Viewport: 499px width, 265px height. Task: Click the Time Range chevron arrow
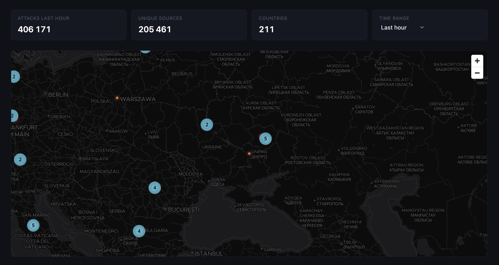(x=422, y=28)
